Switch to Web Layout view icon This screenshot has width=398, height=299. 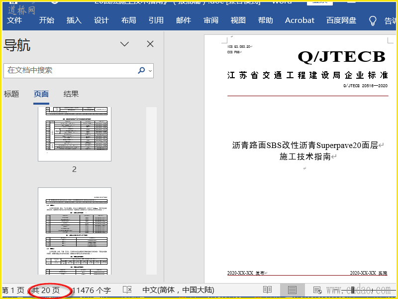point(317,290)
